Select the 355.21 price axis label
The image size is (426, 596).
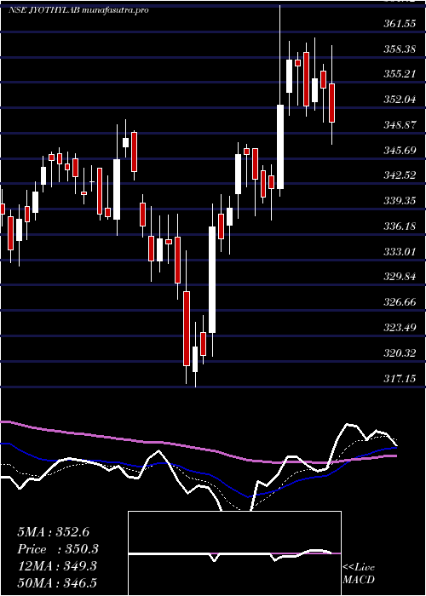click(399, 74)
